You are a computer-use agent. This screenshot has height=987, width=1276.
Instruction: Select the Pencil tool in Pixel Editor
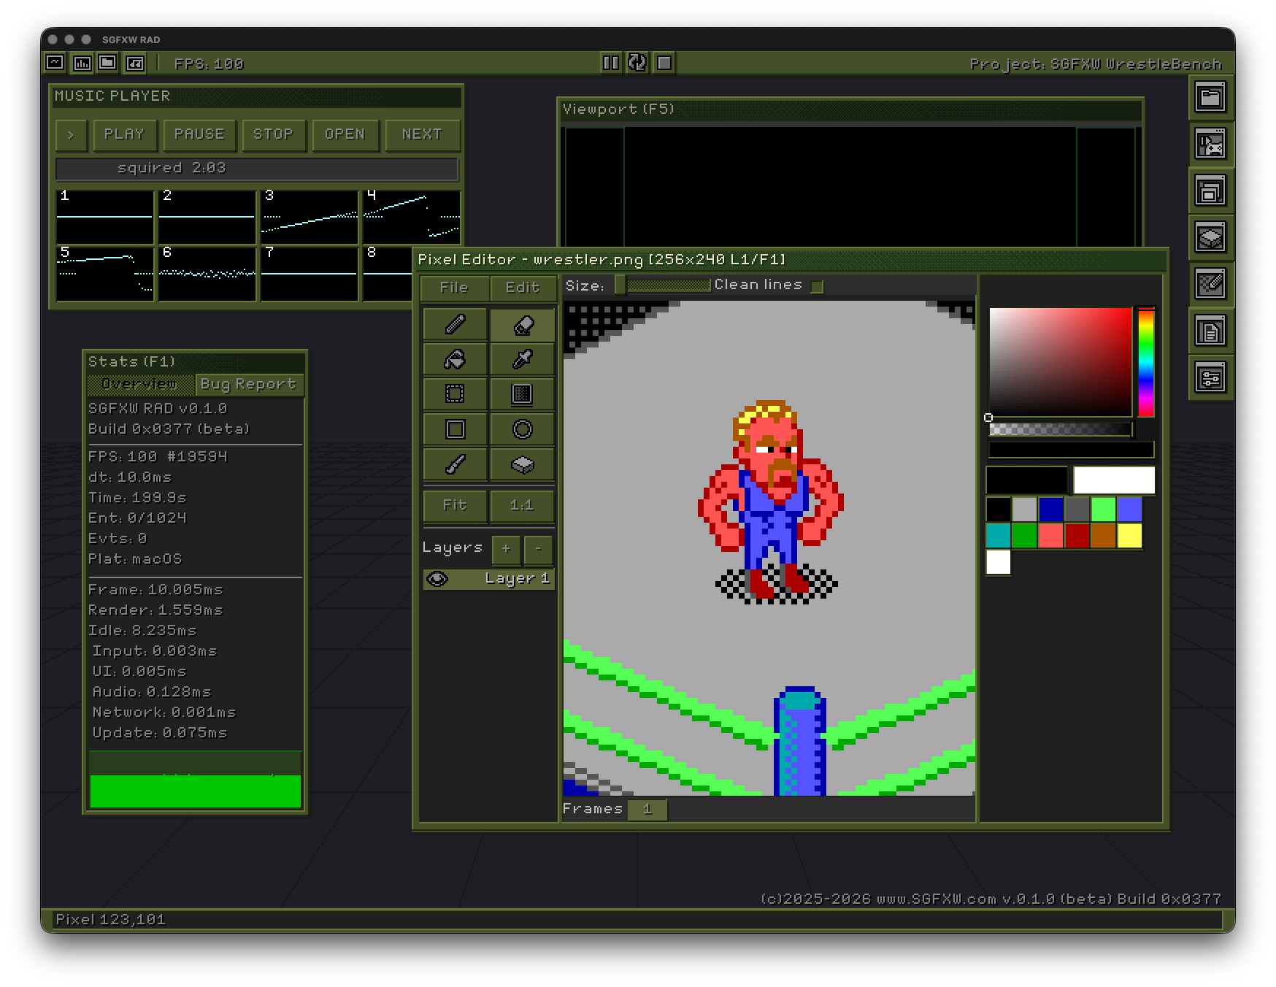(455, 324)
